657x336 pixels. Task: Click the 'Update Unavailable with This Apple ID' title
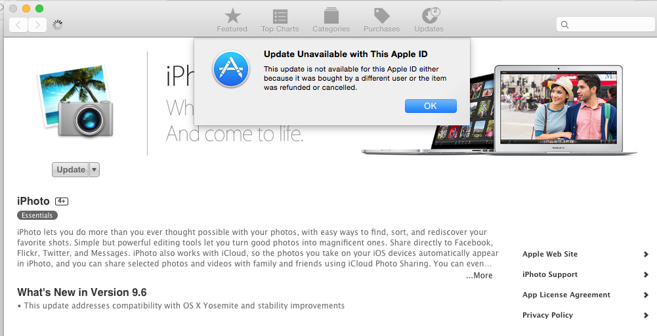pos(346,54)
